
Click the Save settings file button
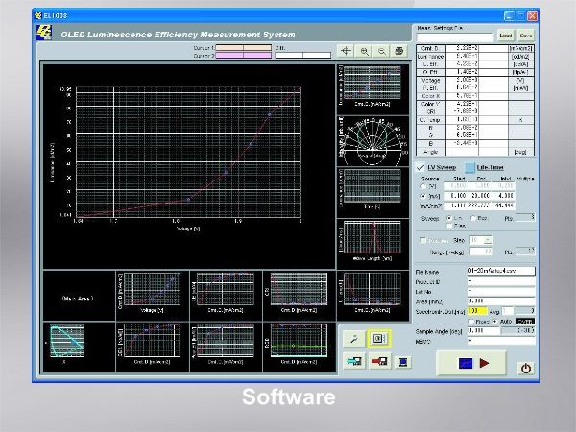526,35
